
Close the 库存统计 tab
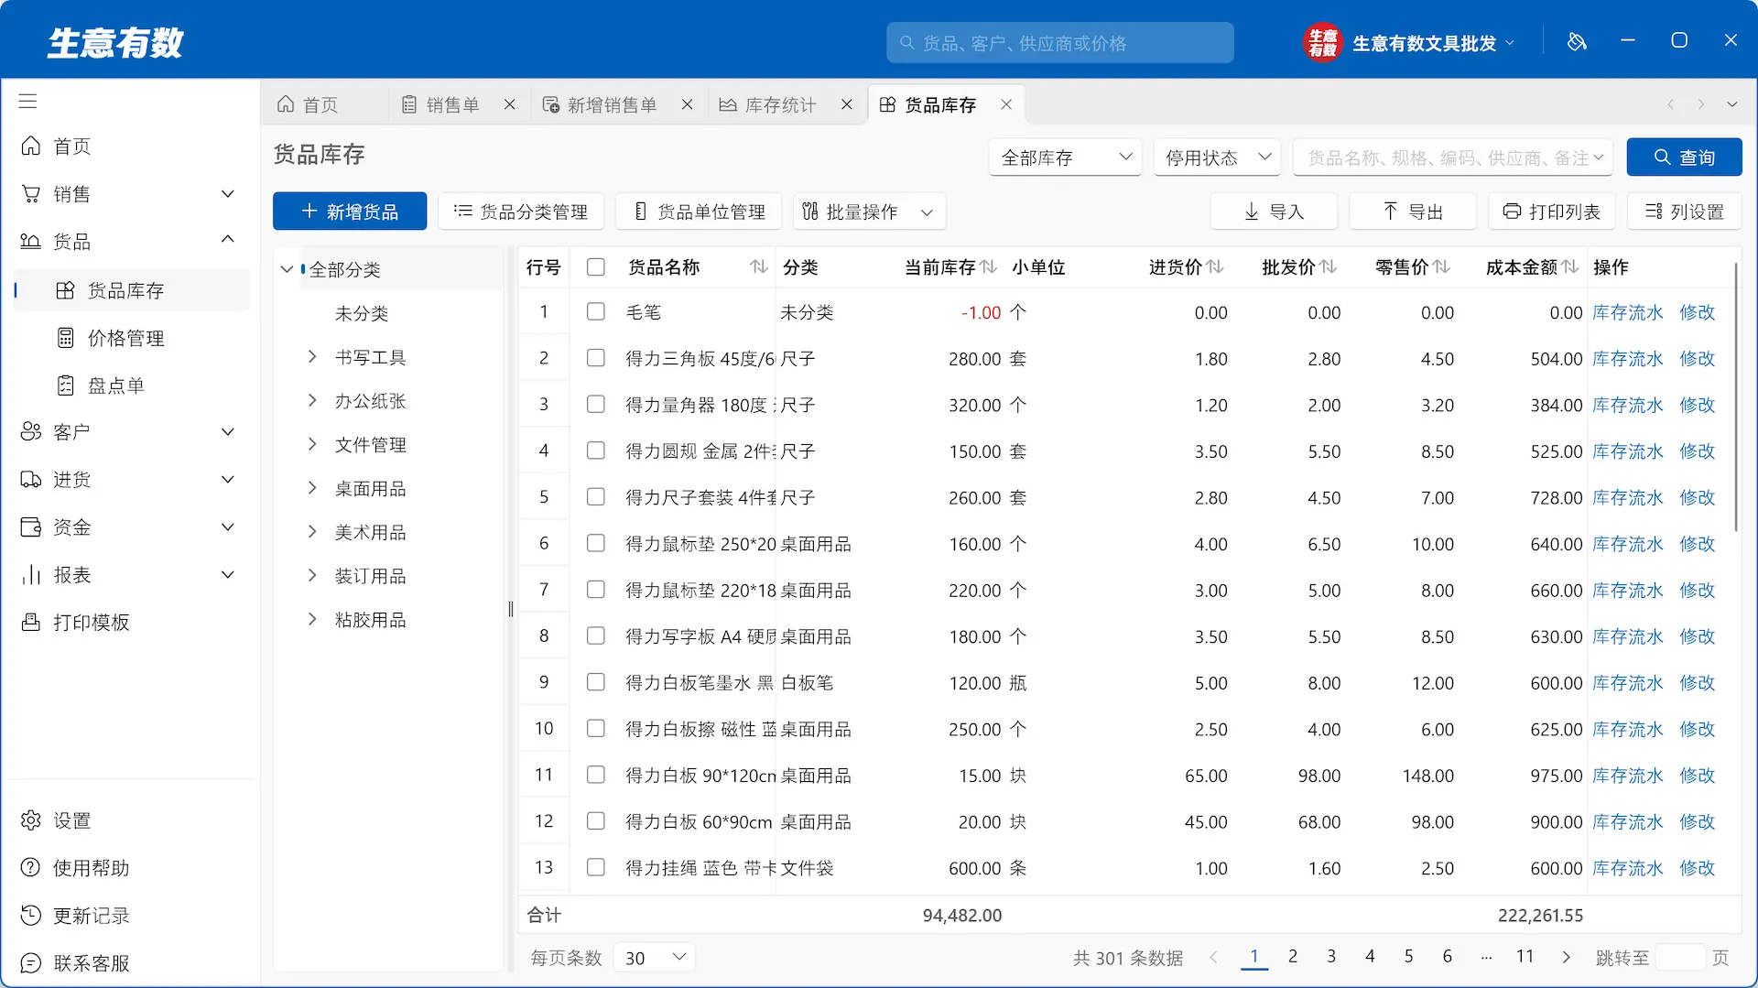coord(847,105)
